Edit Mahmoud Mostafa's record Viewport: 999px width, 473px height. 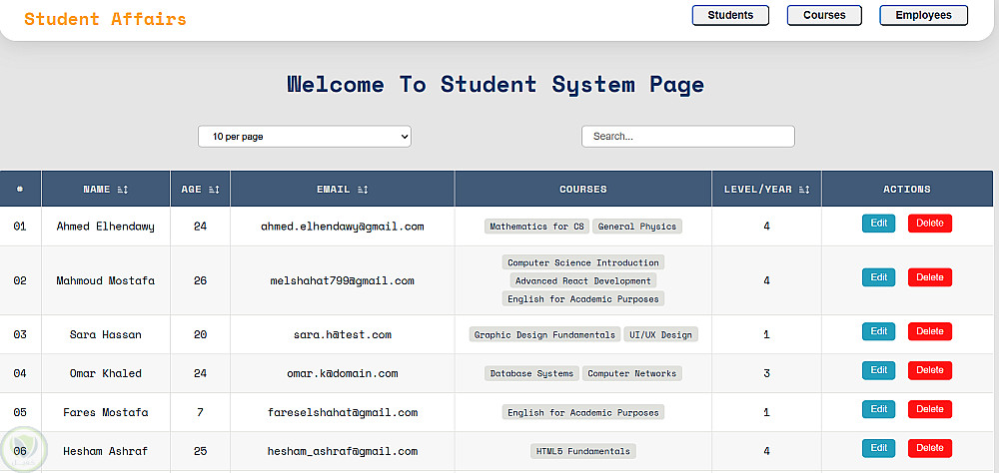[x=878, y=277]
